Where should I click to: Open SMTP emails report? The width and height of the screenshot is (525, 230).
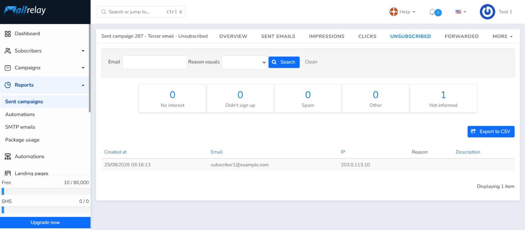coord(20,127)
